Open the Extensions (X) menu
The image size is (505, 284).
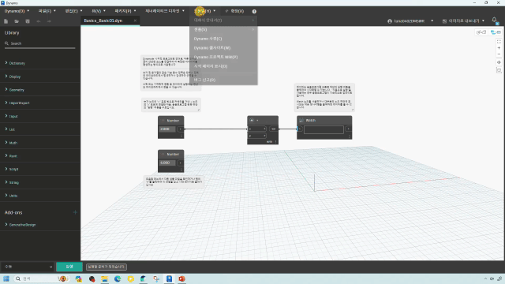(x=234, y=11)
